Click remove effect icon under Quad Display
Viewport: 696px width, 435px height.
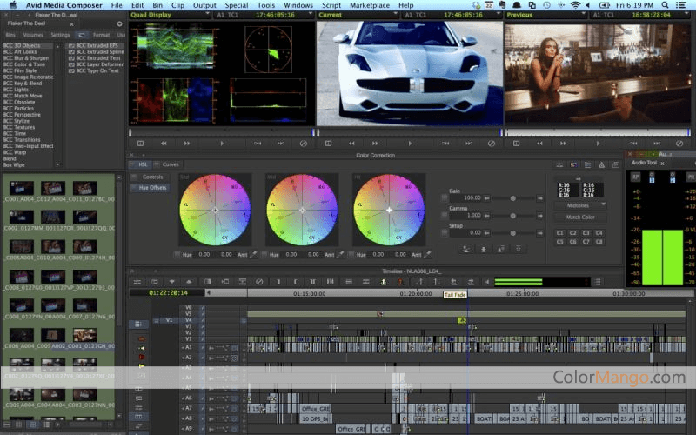tap(304, 143)
